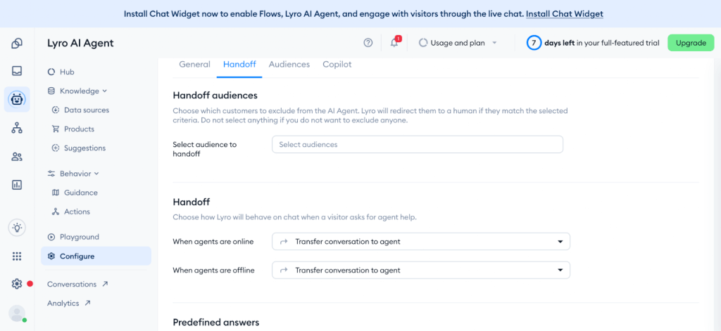This screenshot has height=331, width=721.
Task: Open the Inbox icon in left rail
Action: tap(17, 71)
